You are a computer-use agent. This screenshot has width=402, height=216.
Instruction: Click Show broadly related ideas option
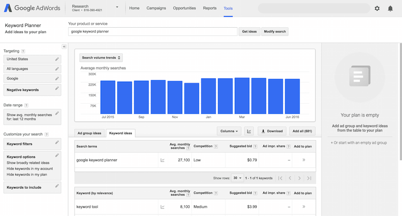coord(28,163)
